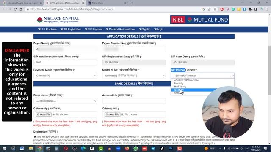Screen dimensions: 271x152
Task: Switch to the Mero Share tab
Action: 107,3
